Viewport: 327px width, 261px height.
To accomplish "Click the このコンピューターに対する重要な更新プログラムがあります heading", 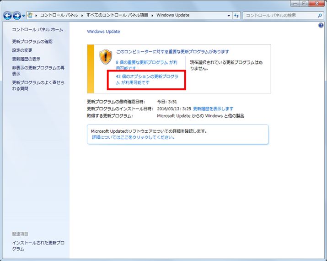I will tap(172, 52).
